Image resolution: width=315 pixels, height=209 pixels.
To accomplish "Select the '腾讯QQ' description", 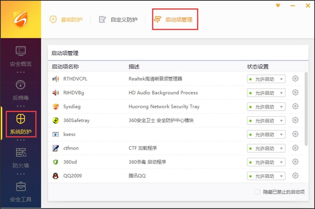I will [x=137, y=176].
